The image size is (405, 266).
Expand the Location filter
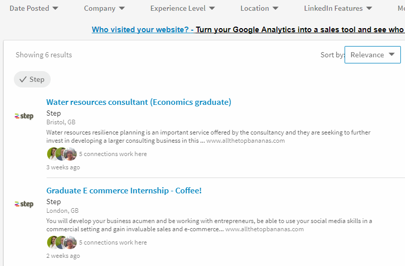coord(259,8)
